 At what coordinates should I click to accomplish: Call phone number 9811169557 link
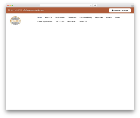click(15, 10)
